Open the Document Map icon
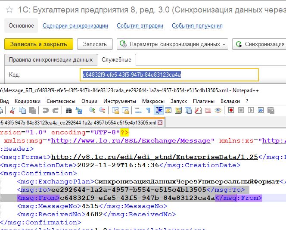 point(178,110)
